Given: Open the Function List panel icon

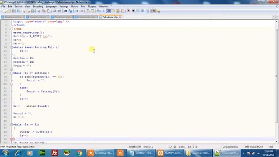Looking at the screenshot, I should click(122, 11).
